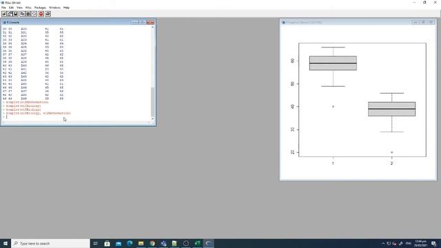
Task: Open the Help menu
Action: tap(66, 8)
